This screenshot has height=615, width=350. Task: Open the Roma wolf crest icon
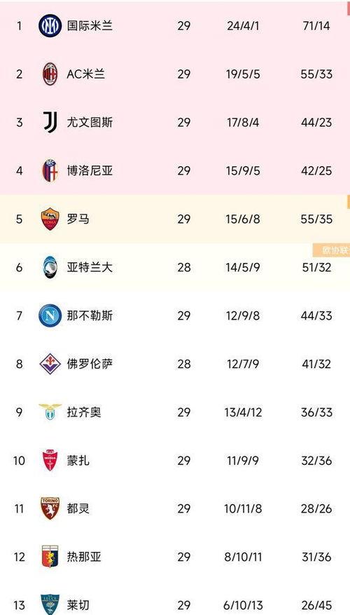point(50,219)
